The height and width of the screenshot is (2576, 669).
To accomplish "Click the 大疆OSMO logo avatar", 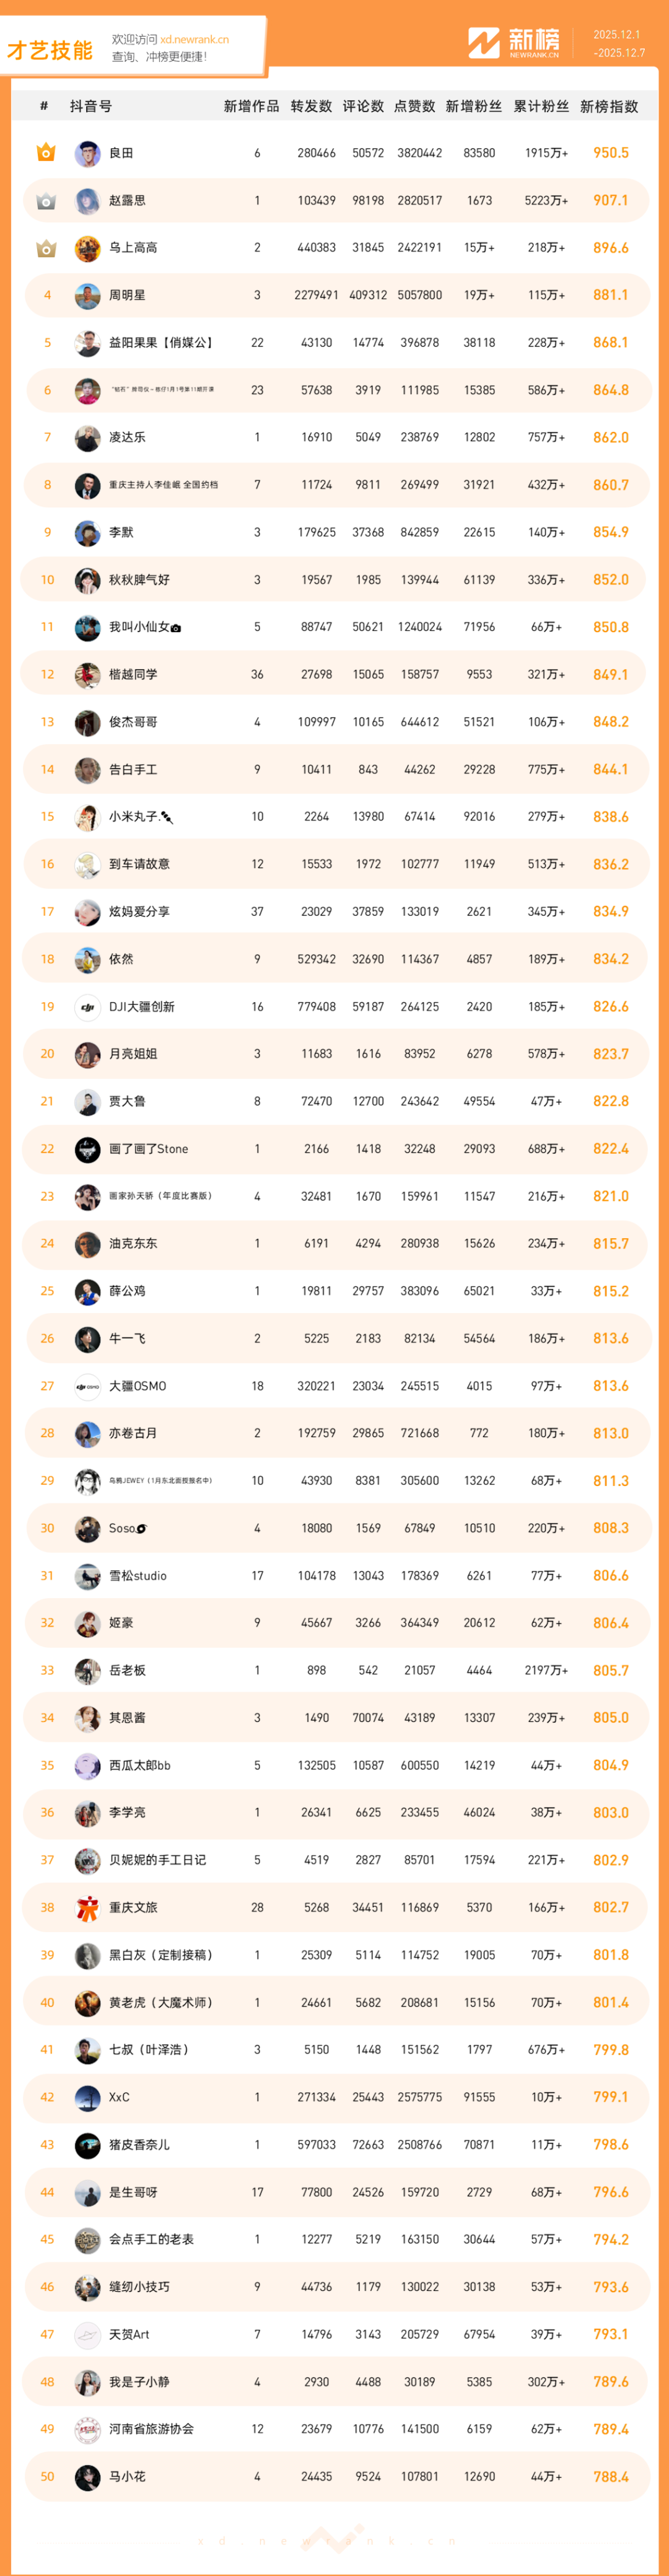I will pyautogui.click(x=88, y=1386).
